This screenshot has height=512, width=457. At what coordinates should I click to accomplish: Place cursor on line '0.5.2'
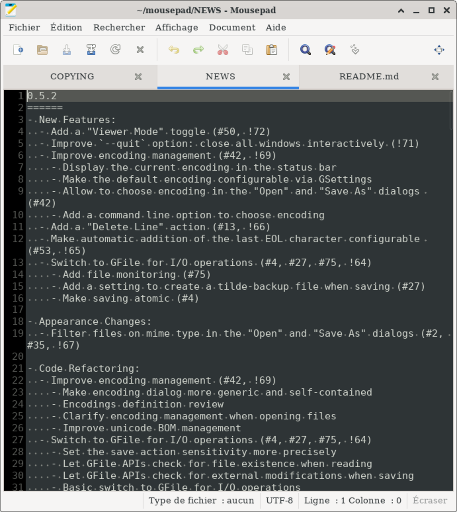[x=42, y=96]
